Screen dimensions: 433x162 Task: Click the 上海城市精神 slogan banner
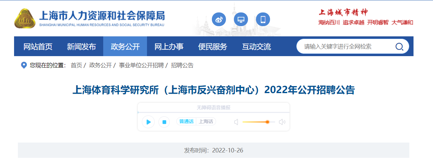[343, 12]
